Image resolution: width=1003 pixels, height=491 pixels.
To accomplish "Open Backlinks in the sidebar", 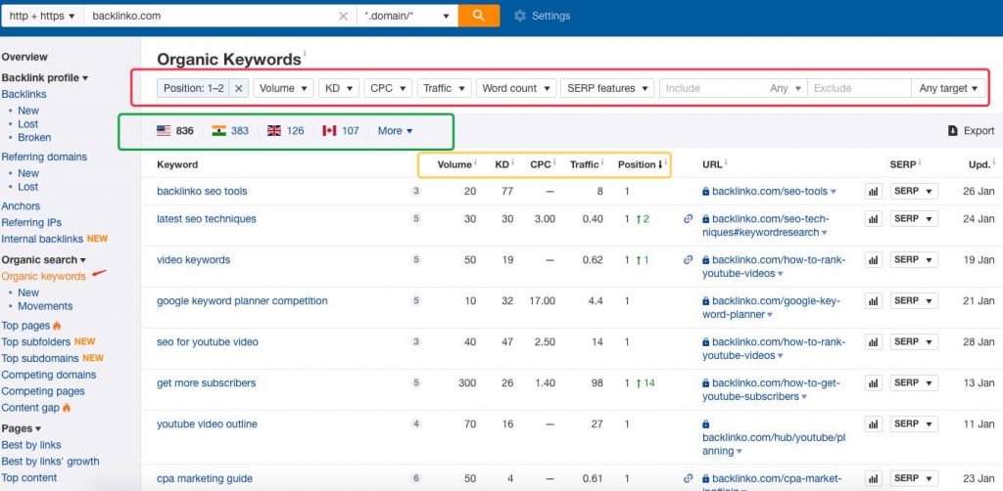I will click(x=24, y=94).
